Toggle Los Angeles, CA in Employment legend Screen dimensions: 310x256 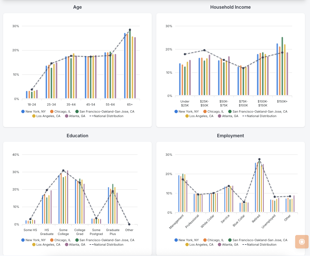click(199, 245)
